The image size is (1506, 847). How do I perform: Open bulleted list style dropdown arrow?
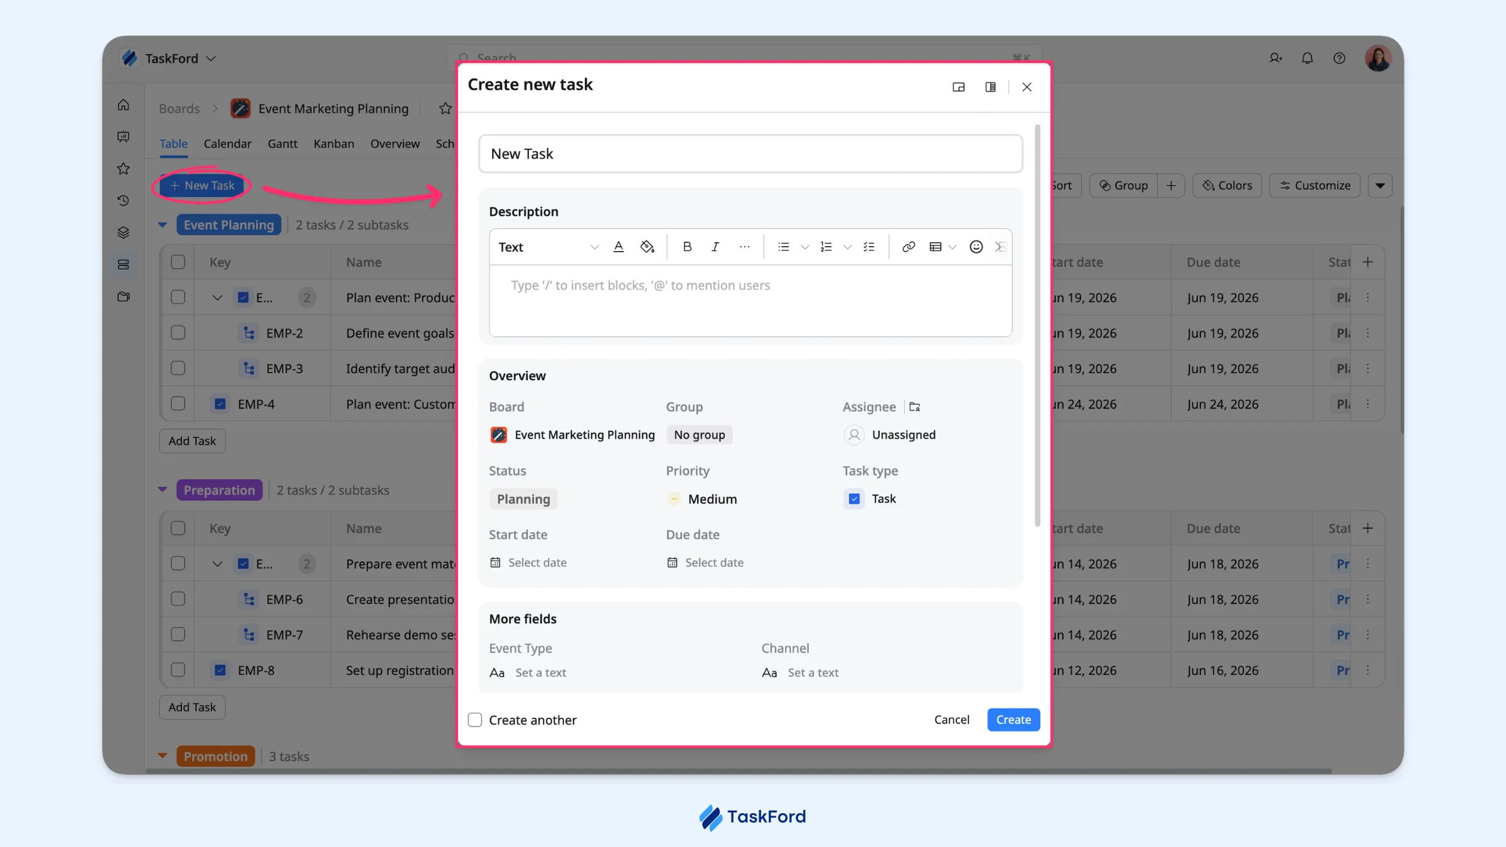click(x=804, y=247)
